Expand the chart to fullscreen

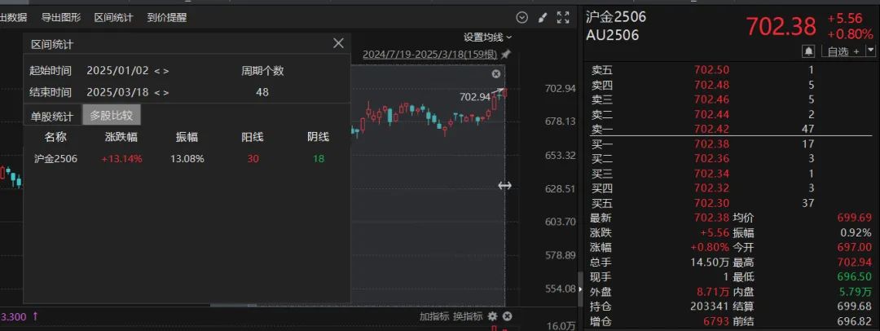(563, 17)
